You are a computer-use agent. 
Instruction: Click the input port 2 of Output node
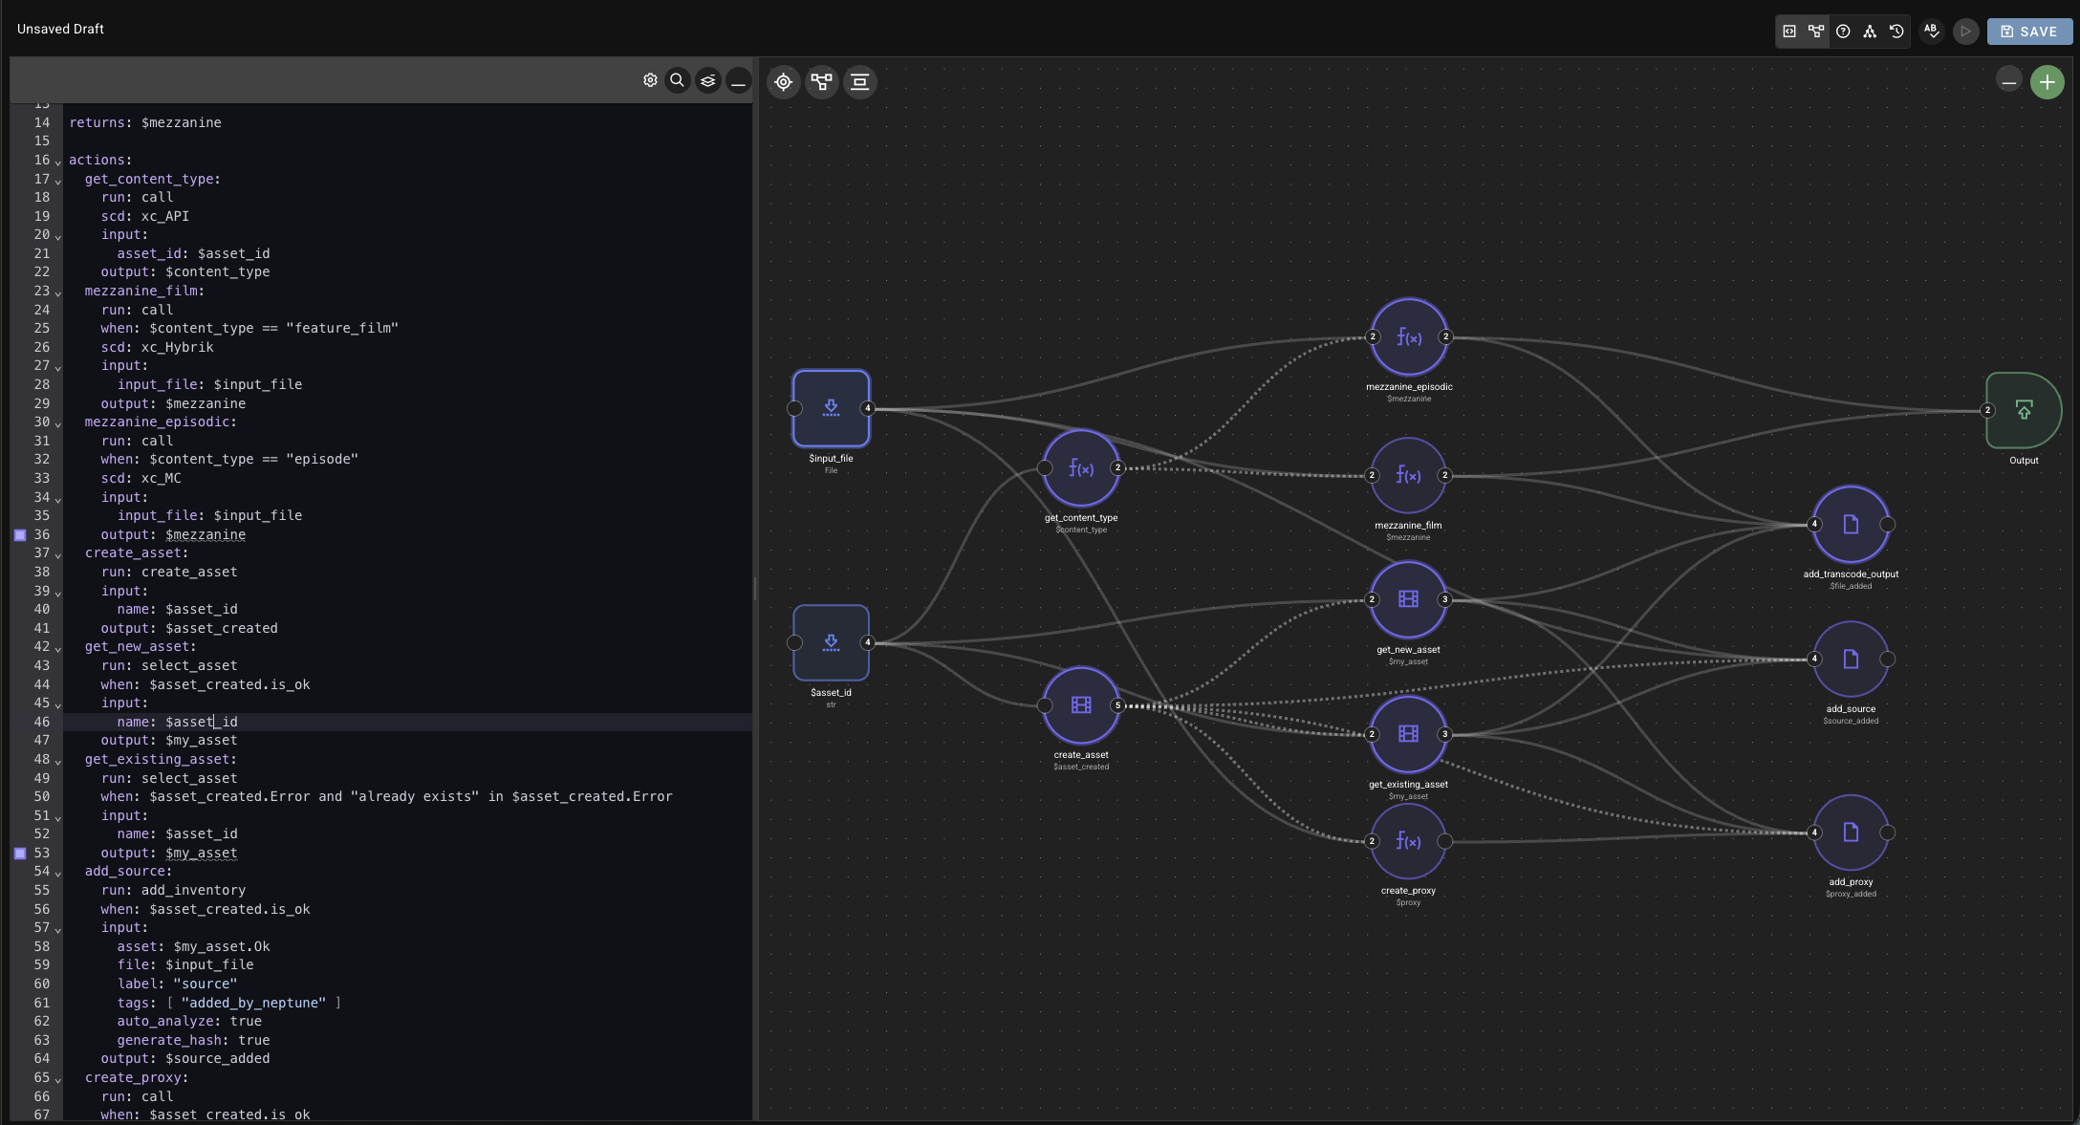point(1987,410)
